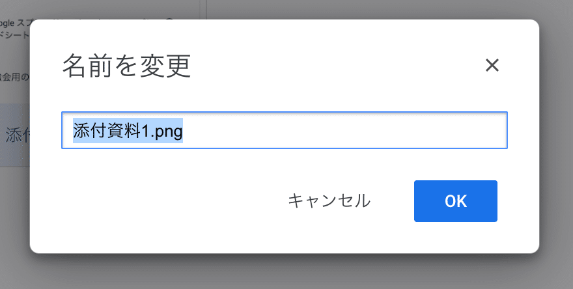
Task: Click right after the .png extension text
Action: click(x=184, y=130)
